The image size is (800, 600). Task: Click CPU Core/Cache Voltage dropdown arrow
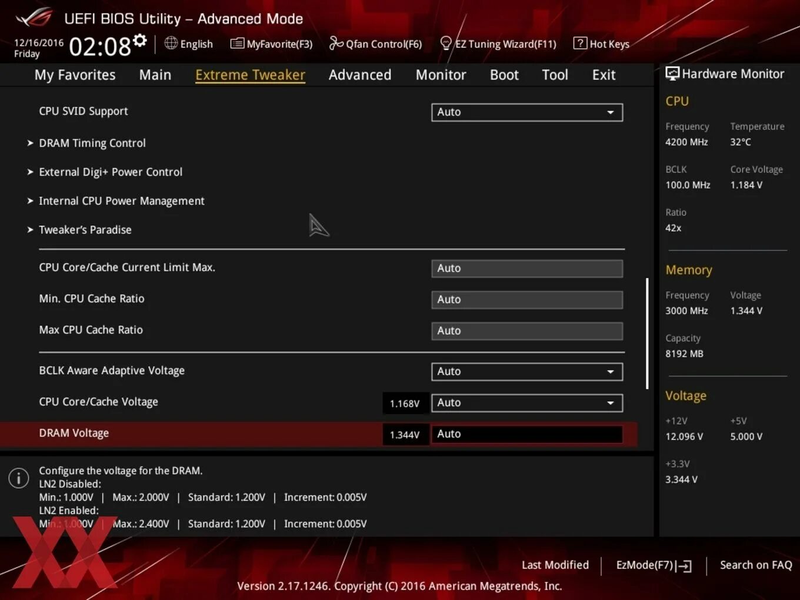tap(611, 403)
